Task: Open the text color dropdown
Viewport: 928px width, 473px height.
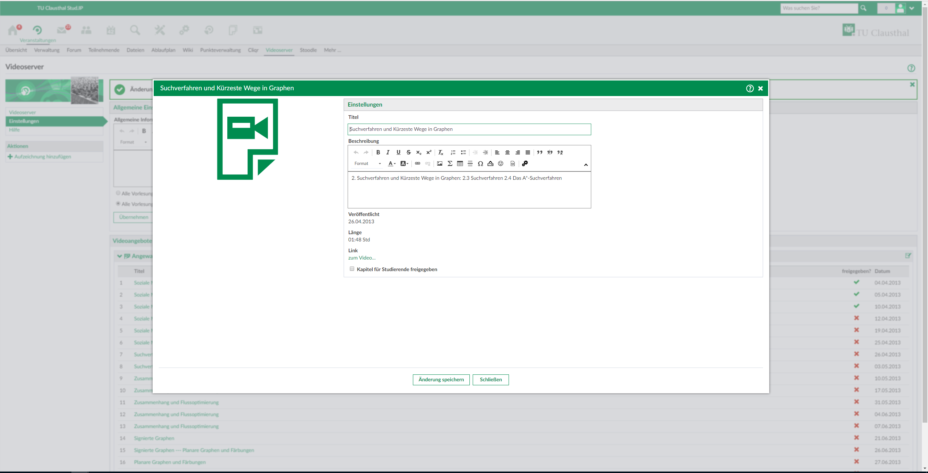Action: pos(391,163)
